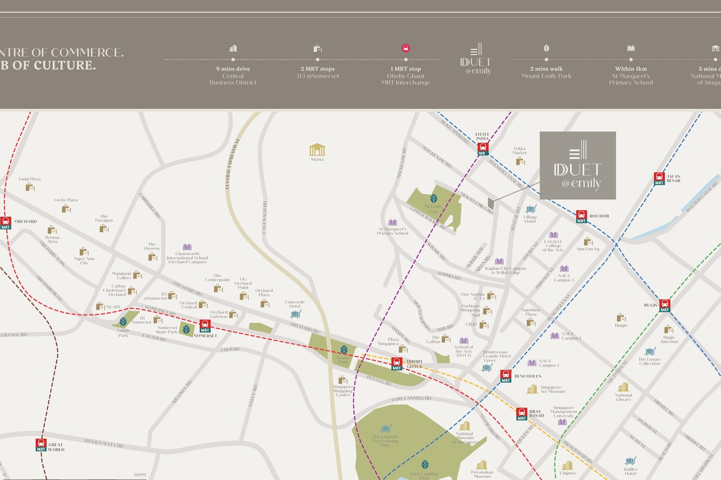The width and height of the screenshot is (721, 480).
Task: Click the Orchard MRT station icon
Action: [x=5, y=223]
